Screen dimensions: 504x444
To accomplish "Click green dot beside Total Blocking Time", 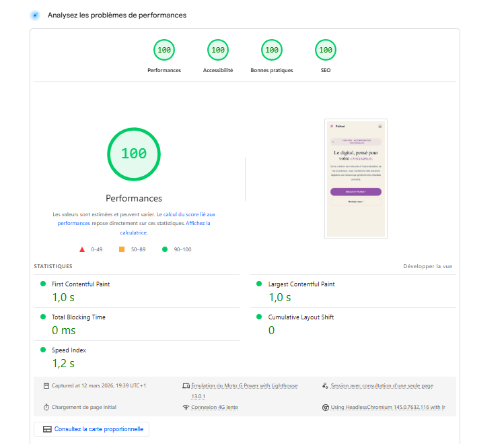I will coord(43,317).
